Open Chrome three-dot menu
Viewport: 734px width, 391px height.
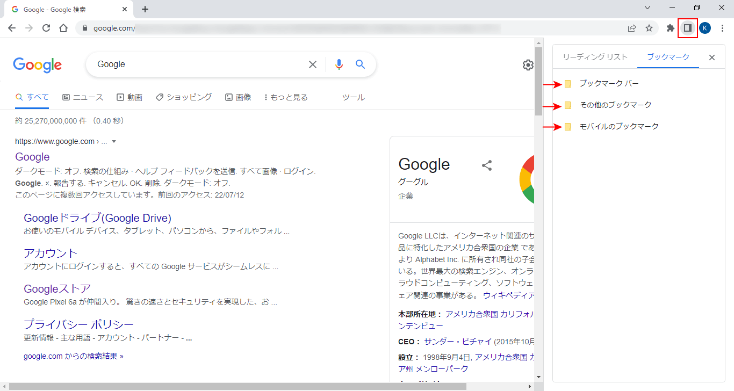click(722, 28)
